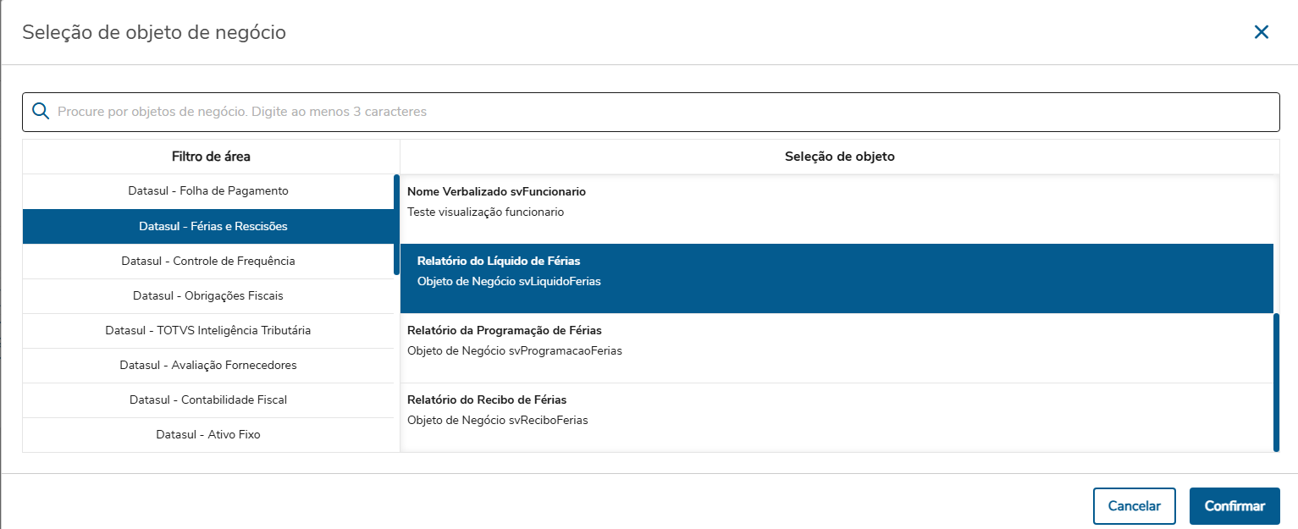Select Datasul - Contabilidade Fiscal area
The height and width of the screenshot is (529, 1298).
[208, 400]
